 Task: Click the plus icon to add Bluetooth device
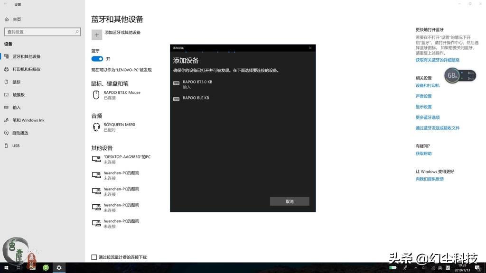pos(96,35)
